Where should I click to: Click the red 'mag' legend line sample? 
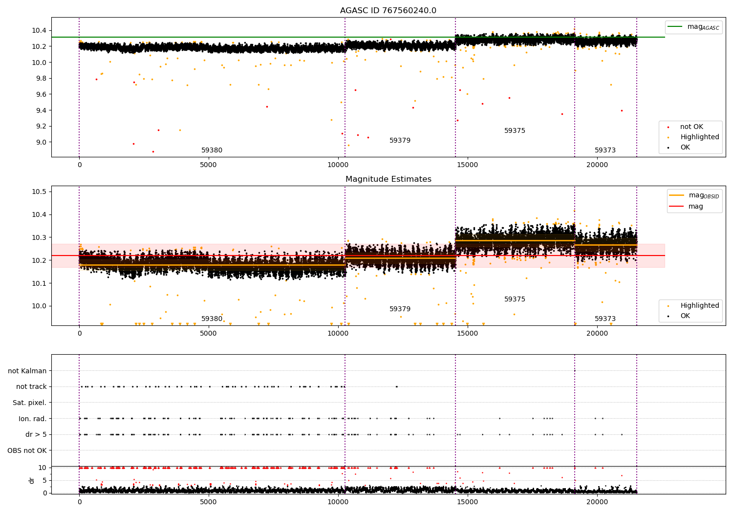(x=676, y=207)
